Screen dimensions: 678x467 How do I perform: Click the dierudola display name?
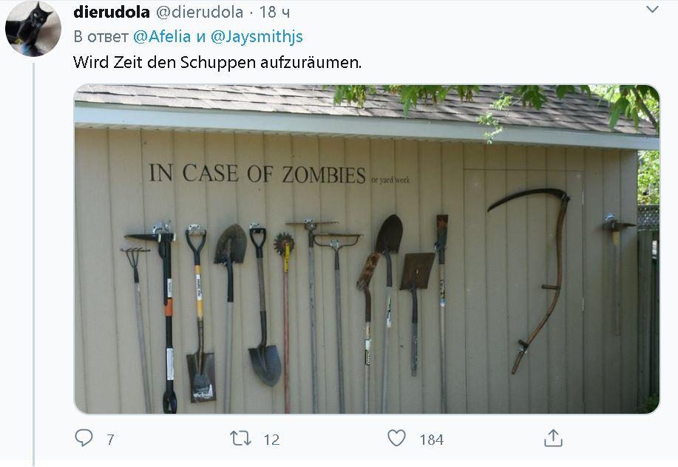112,12
